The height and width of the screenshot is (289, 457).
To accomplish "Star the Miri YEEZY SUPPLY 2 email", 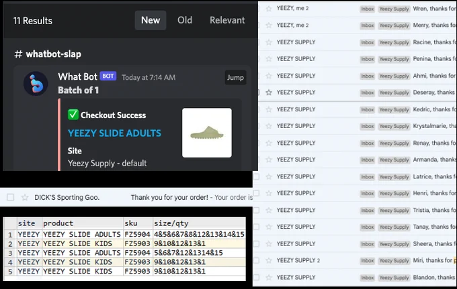I will click(x=269, y=261).
